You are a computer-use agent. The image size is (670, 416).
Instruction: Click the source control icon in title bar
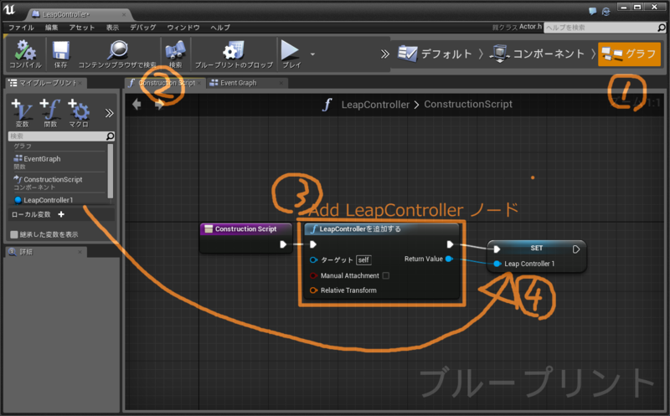tap(606, 12)
